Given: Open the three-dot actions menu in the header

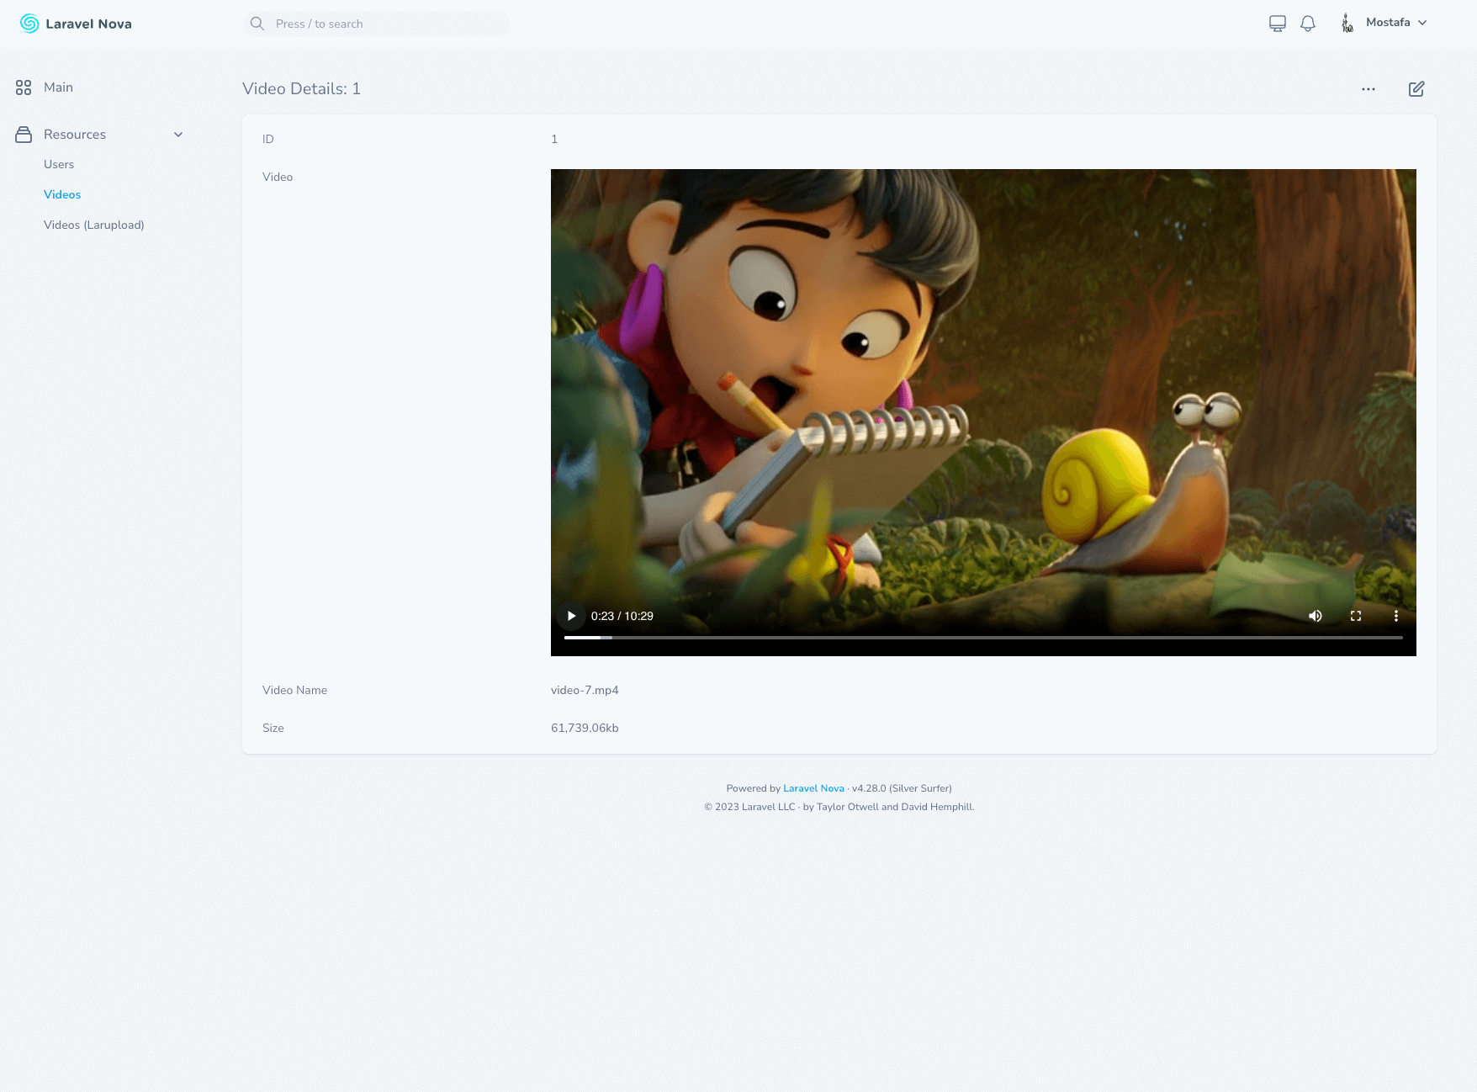Looking at the screenshot, I should pyautogui.click(x=1368, y=89).
